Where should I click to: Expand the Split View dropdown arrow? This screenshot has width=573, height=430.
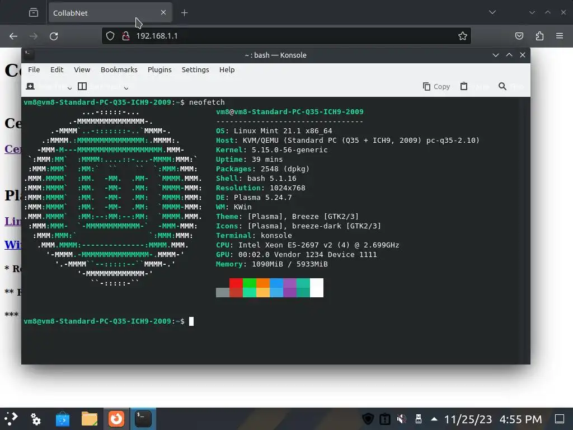click(126, 88)
